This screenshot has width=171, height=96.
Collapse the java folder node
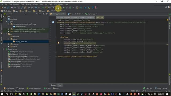tap(6, 22)
